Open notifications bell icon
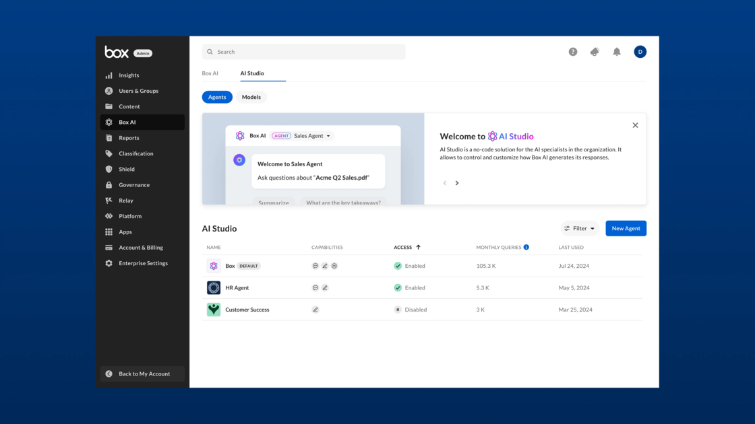The width and height of the screenshot is (755, 424). [617, 52]
